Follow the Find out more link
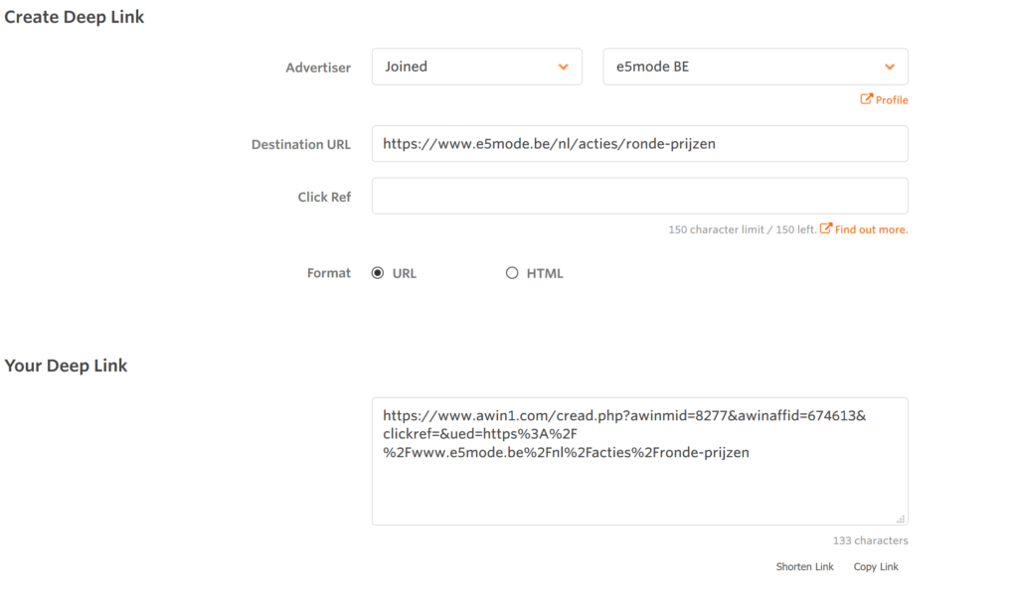Image resolution: width=1018 pixels, height=595 pixels. pos(871,229)
